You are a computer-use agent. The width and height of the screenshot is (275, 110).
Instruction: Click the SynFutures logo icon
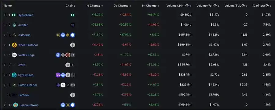[14, 75]
